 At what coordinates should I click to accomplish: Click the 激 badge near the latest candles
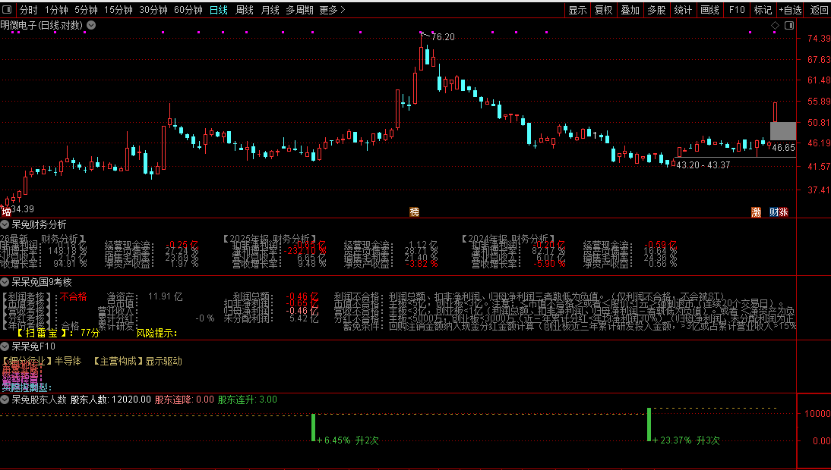(x=757, y=212)
